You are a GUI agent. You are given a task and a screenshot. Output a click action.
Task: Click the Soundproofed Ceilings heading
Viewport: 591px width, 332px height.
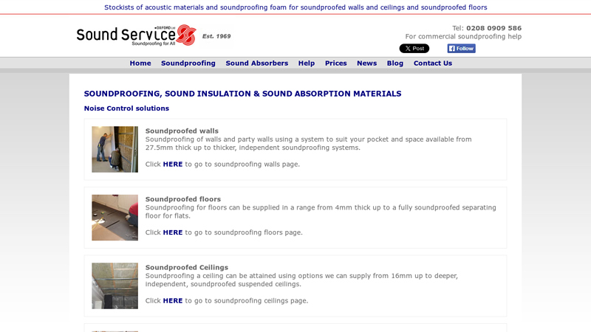pos(187,267)
